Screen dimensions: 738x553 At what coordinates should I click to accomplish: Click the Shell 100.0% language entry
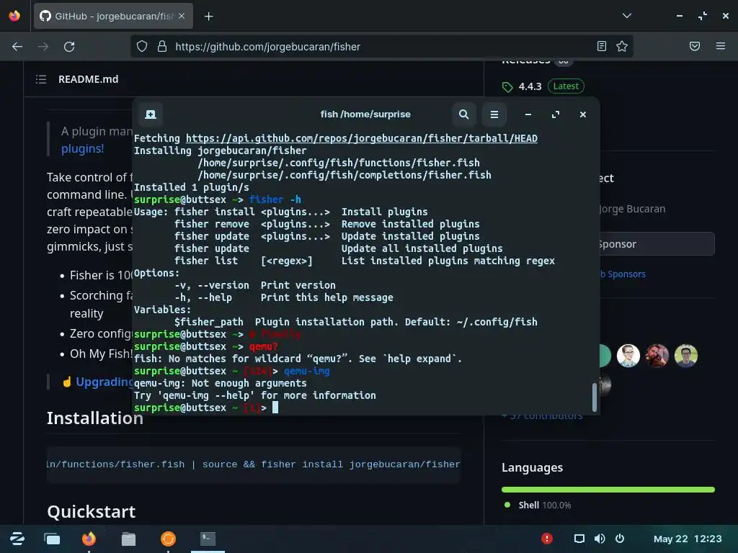pos(538,505)
